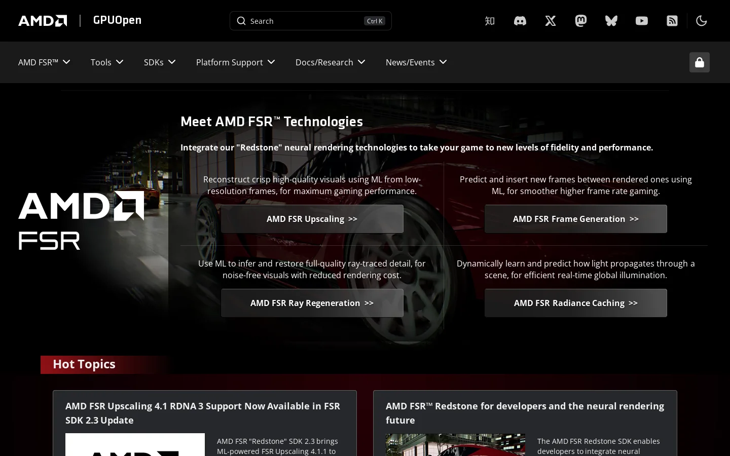Click the Meet AMD FSR™ Technologies heading
The height and width of the screenshot is (456, 730).
(x=272, y=122)
